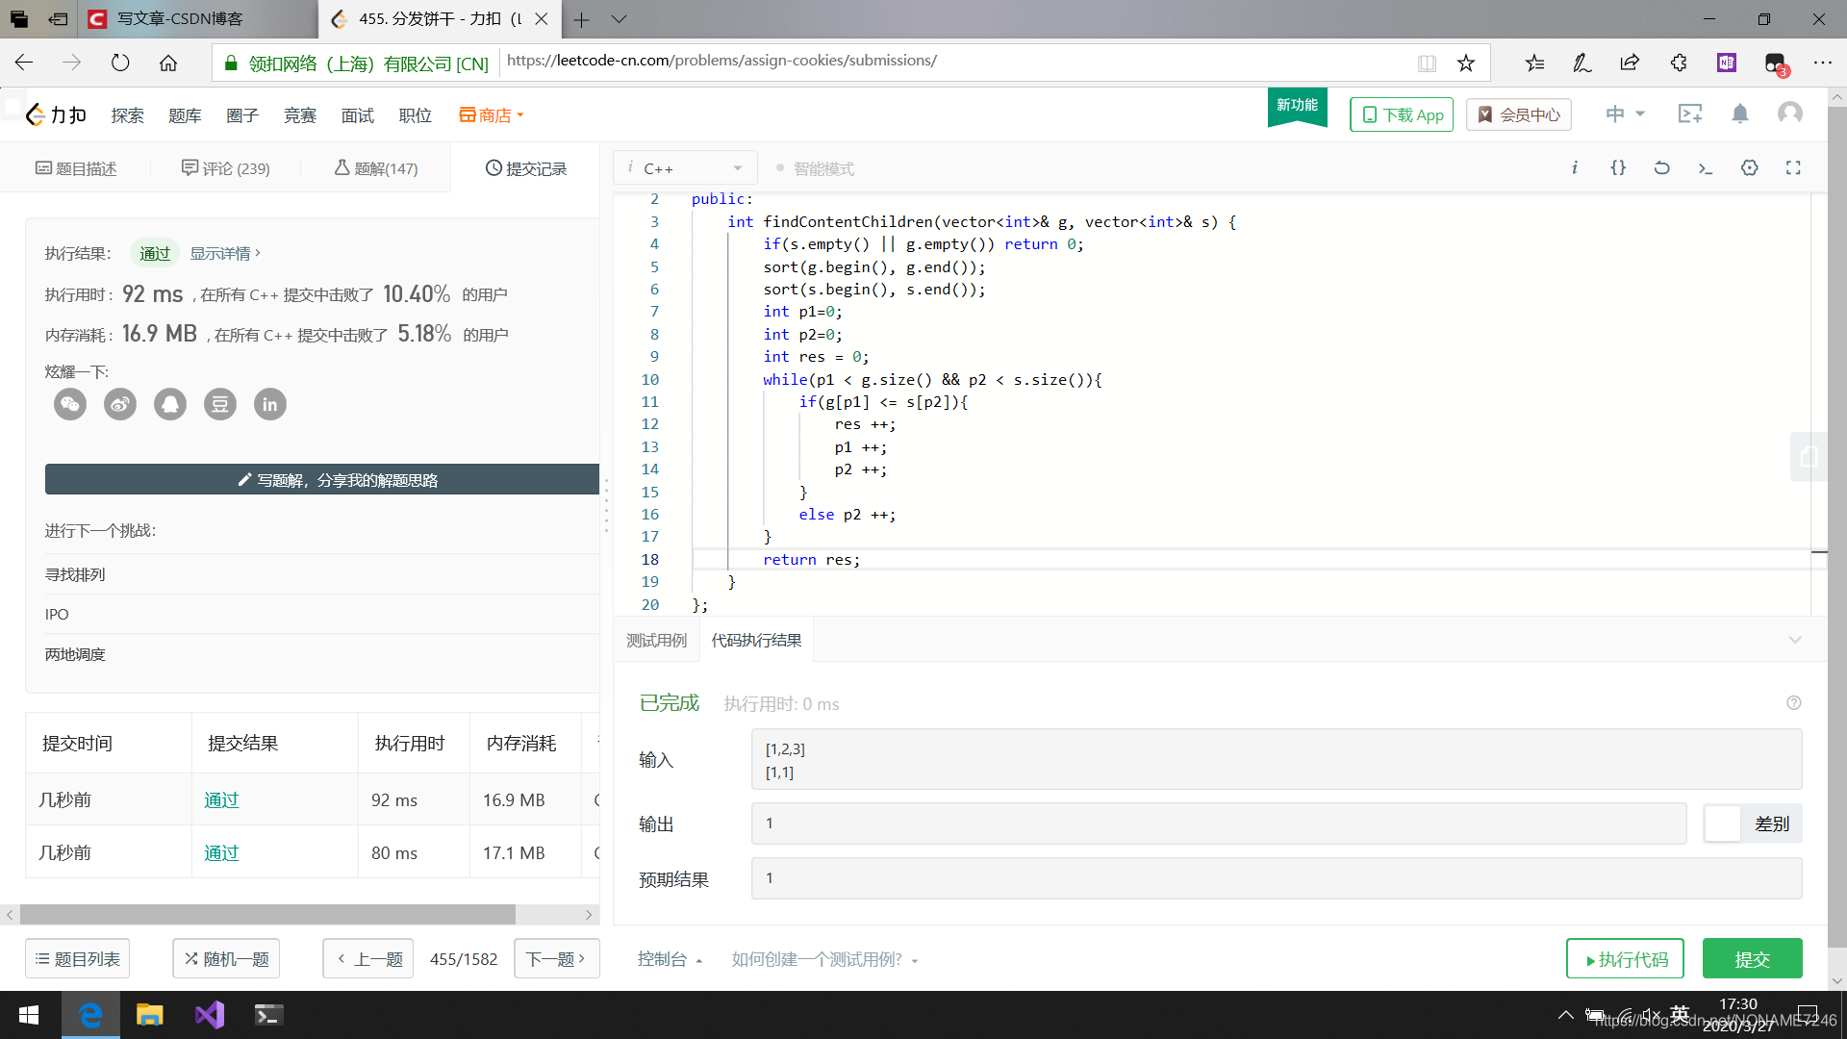Screen dimensions: 1847x1039
Task: Share result via LinkedIn icon
Action: point(270,404)
